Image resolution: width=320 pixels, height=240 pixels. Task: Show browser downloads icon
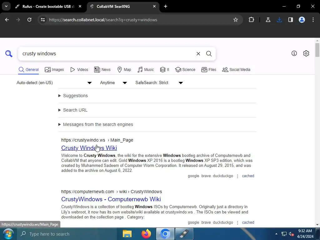coord(279,20)
